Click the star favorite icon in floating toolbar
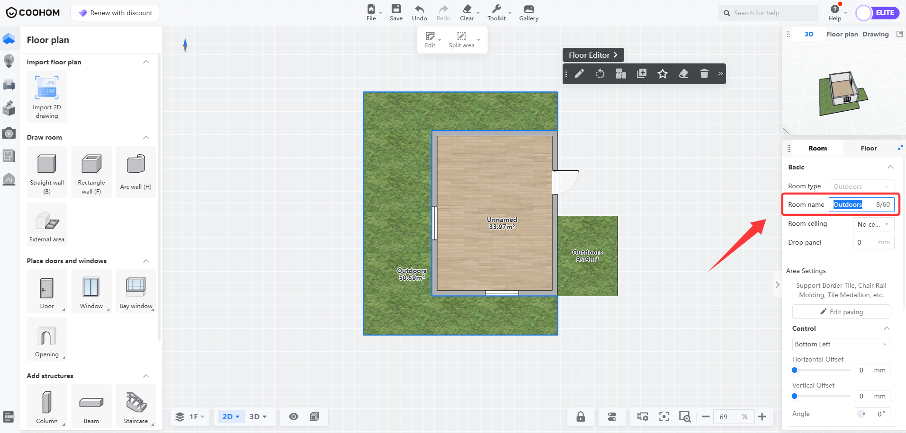The width and height of the screenshot is (906, 433). pos(662,74)
